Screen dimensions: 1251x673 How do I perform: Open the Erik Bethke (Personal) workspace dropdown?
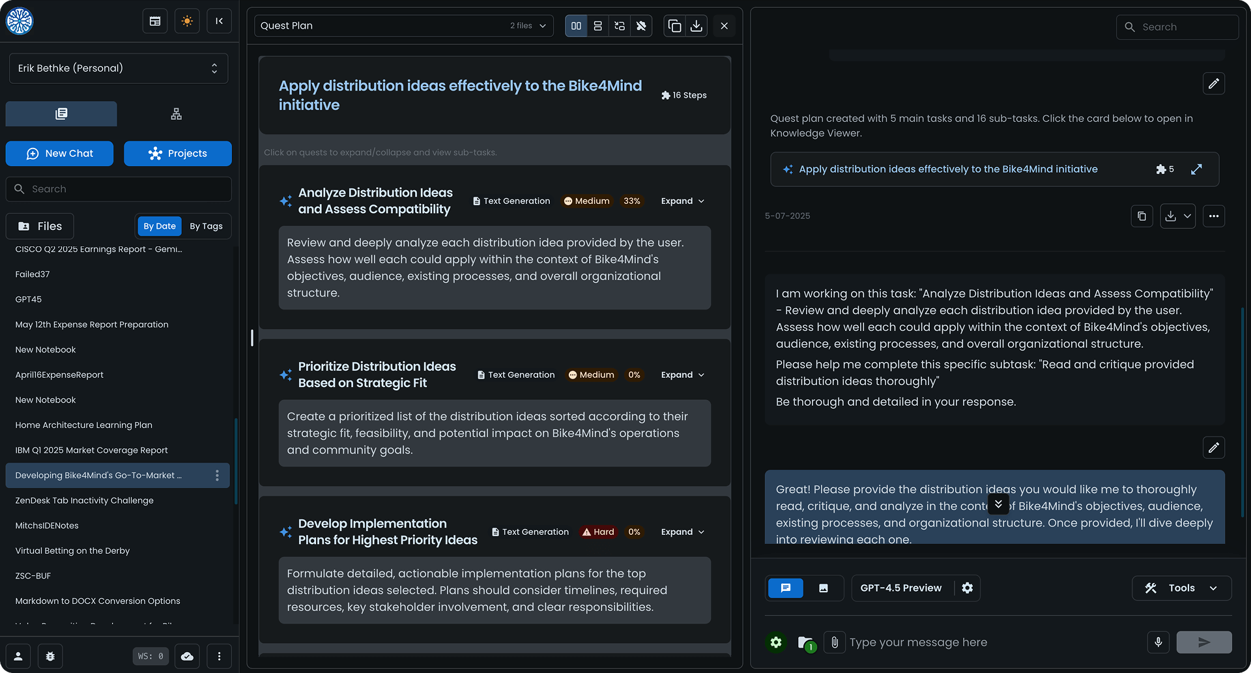(119, 68)
